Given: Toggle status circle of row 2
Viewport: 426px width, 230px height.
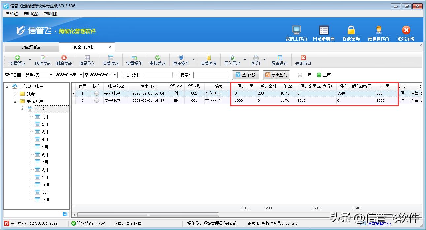Looking at the screenshot, I should click(96, 101).
